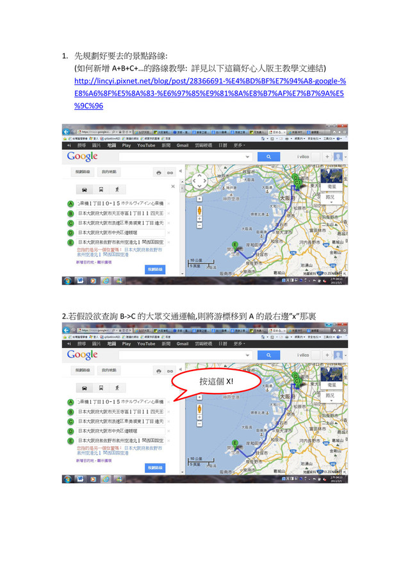Open the 更多 menu in step 2 screenshot
The height and width of the screenshot is (580, 410).
[239, 344]
